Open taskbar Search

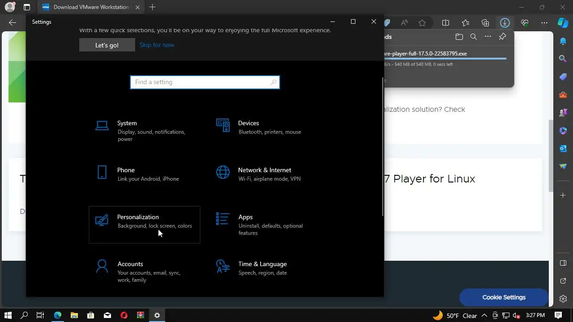click(x=24, y=315)
